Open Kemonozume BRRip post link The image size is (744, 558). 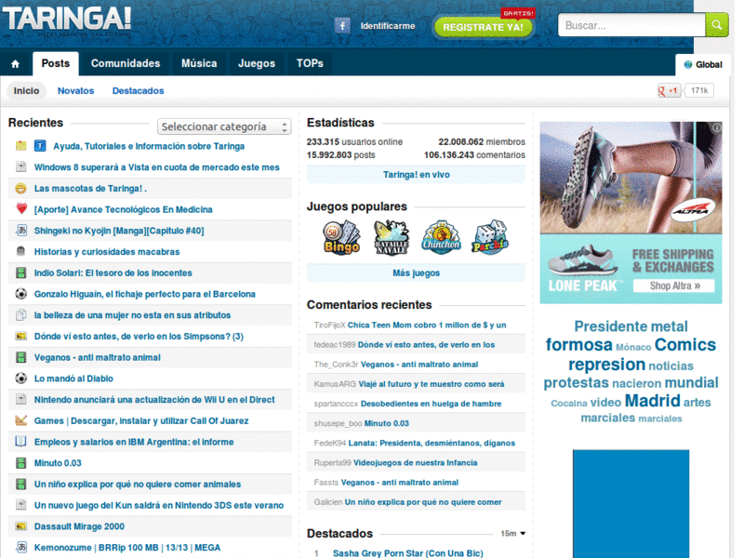coord(127,547)
